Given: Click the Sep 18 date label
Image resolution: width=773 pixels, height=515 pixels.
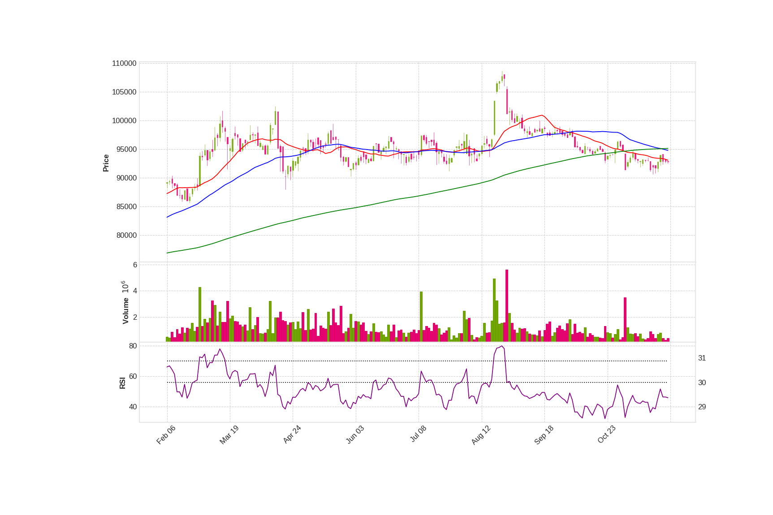Looking at the screenshot, I should [544, 435].
